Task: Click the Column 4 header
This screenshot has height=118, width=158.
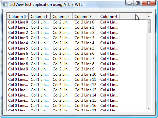Action: pyautogui.click(x=109, y=17)
